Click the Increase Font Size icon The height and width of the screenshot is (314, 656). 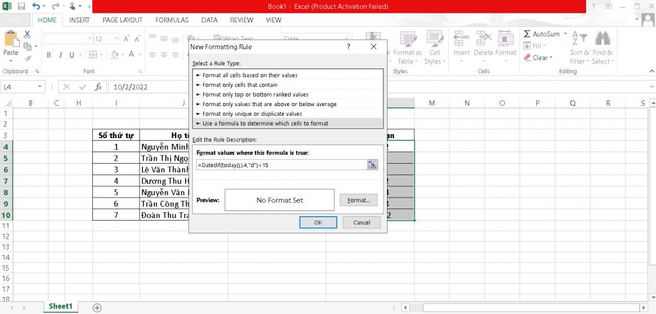pyautogui.click(x=126, y=39)
